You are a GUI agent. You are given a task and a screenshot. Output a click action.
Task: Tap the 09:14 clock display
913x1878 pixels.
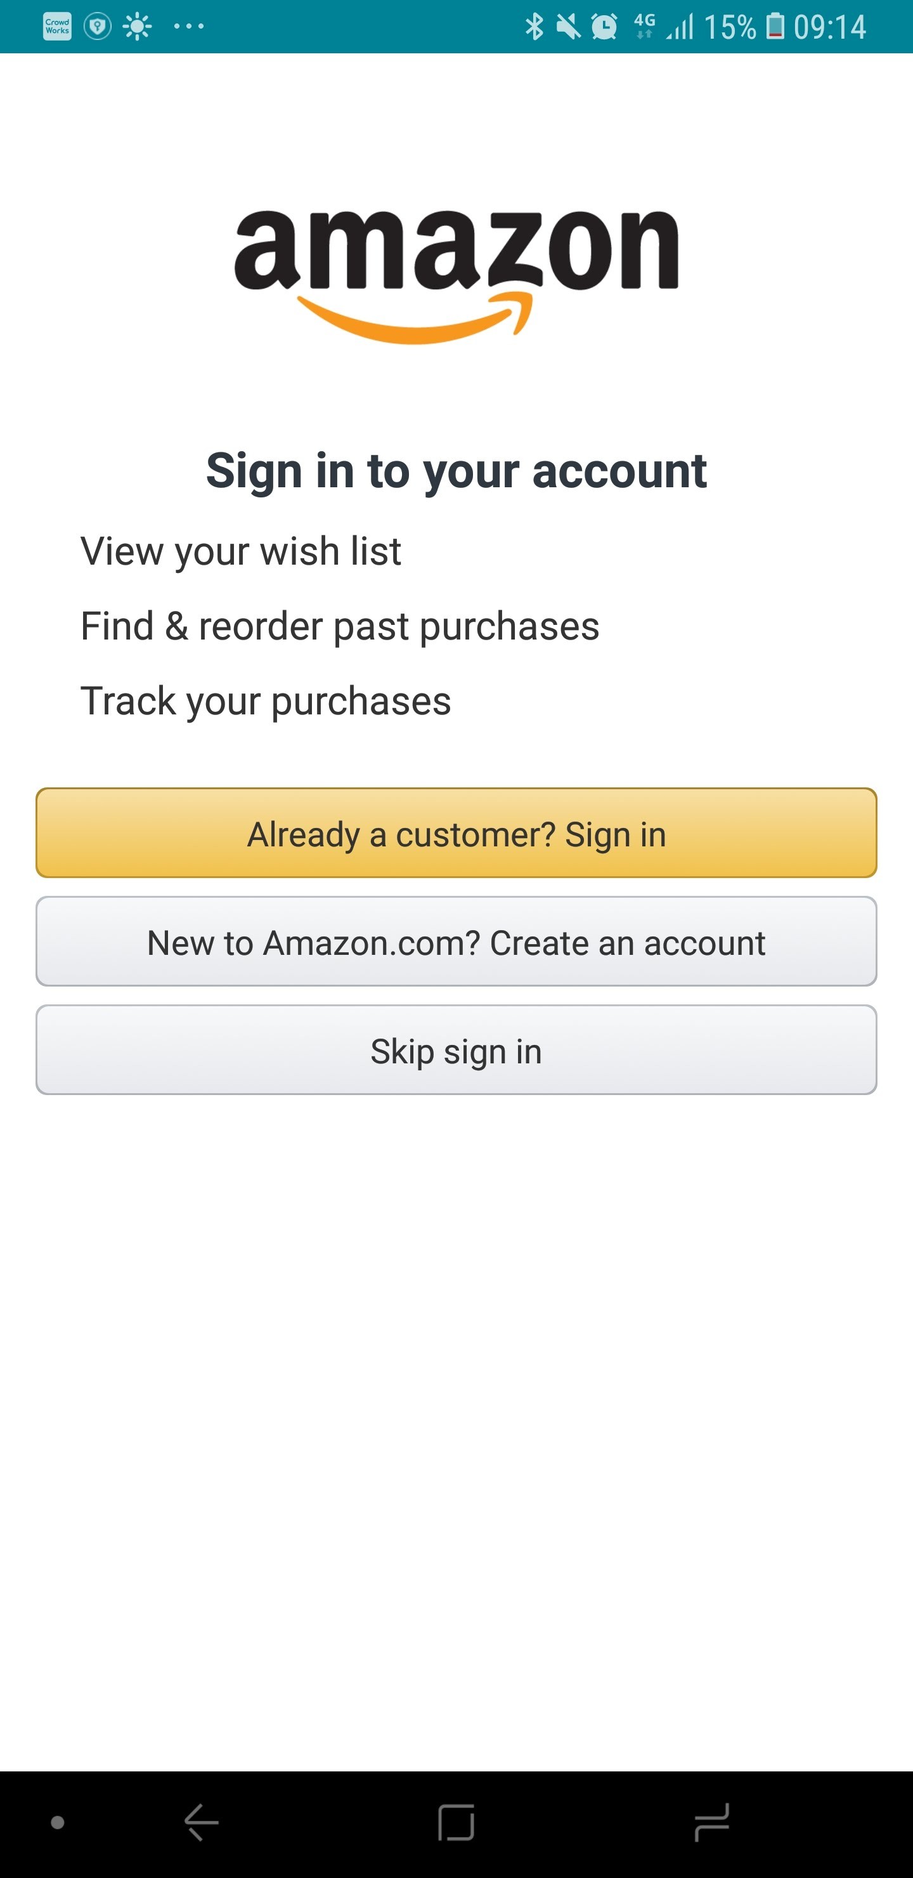pos(829,28)
